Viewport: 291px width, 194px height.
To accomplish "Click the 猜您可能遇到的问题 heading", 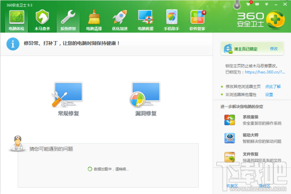I will point(51,149).
